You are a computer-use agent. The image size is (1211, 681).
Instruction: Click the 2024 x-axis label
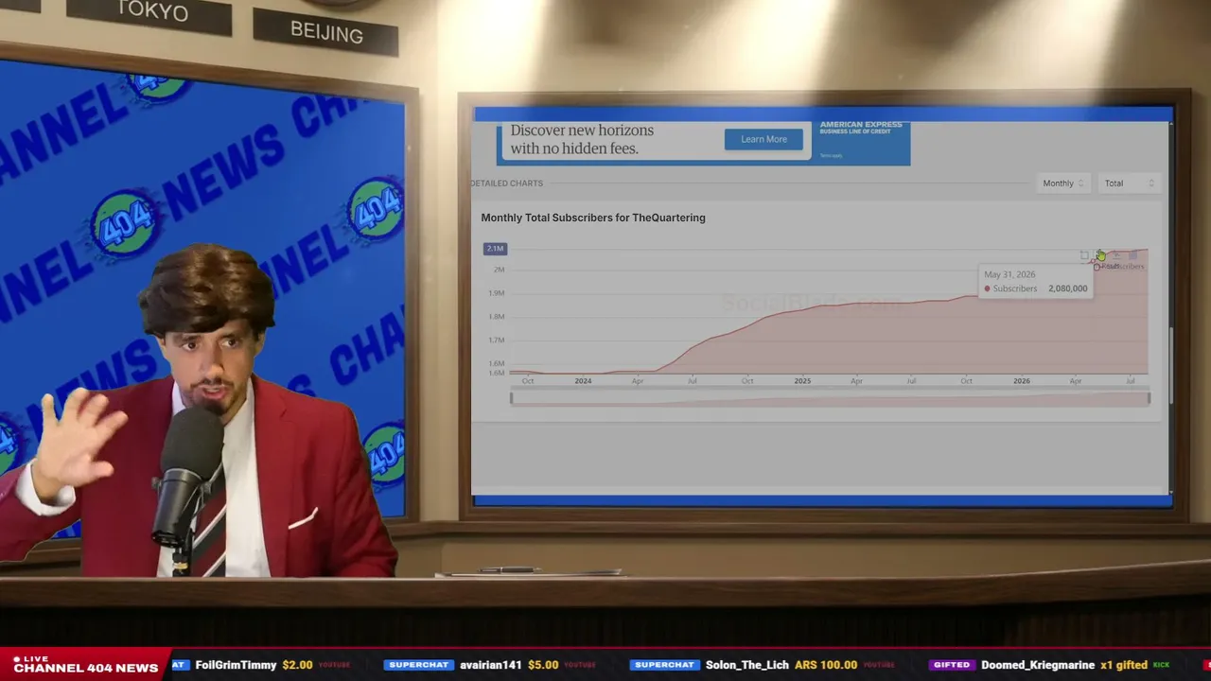(x=583, y=381)
